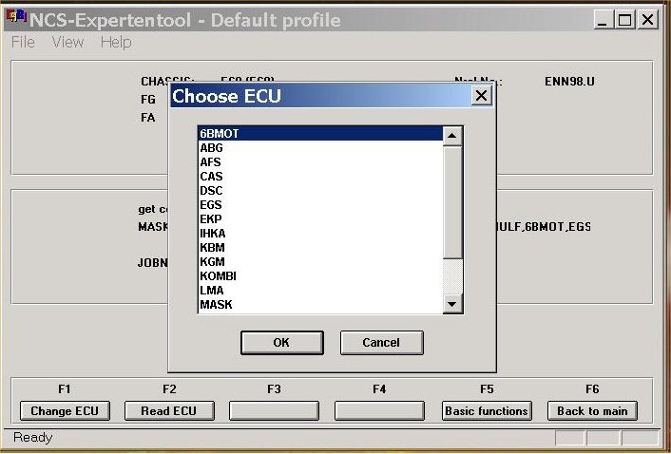Close the Choose ECU dialog with X
The image size is (671, 454).
coord(482,95)
